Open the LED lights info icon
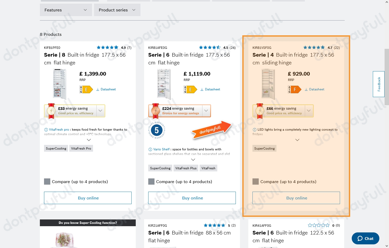The height and width of the screenshot is (248, 389). click(x=255, y=130)
